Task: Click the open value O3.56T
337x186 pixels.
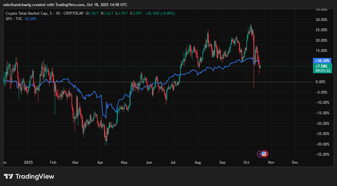Action: [x=92, y=13]
